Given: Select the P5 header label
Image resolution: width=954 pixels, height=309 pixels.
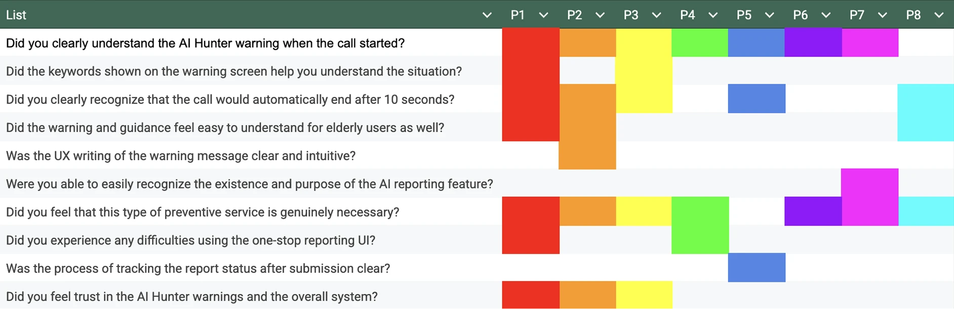Looking at the screenshot, I should tap(744, 15).
